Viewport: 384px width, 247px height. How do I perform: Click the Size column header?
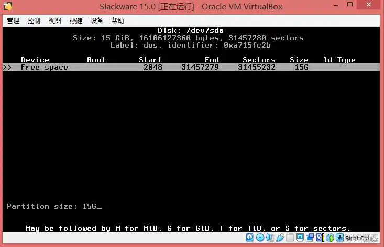click(299, 60)
